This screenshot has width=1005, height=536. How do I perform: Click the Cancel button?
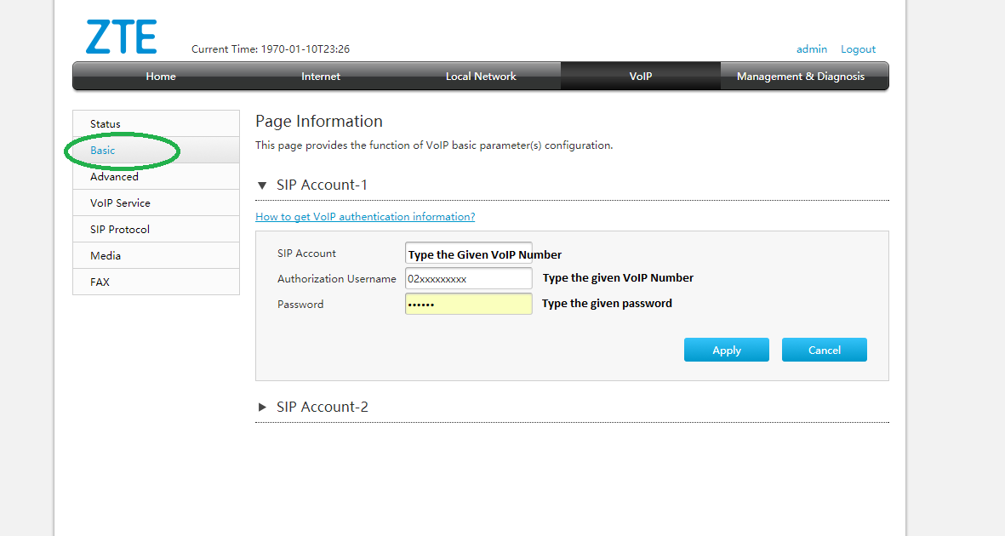(825, 350)
